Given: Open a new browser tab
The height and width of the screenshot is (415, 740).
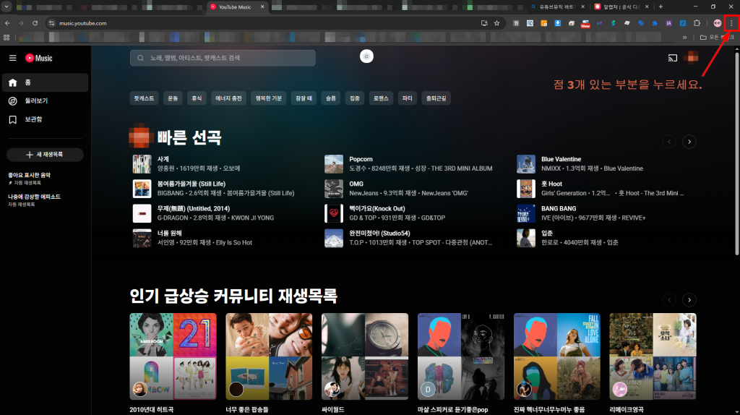Looking at the screenshot, I should click(x=661, y=7).
